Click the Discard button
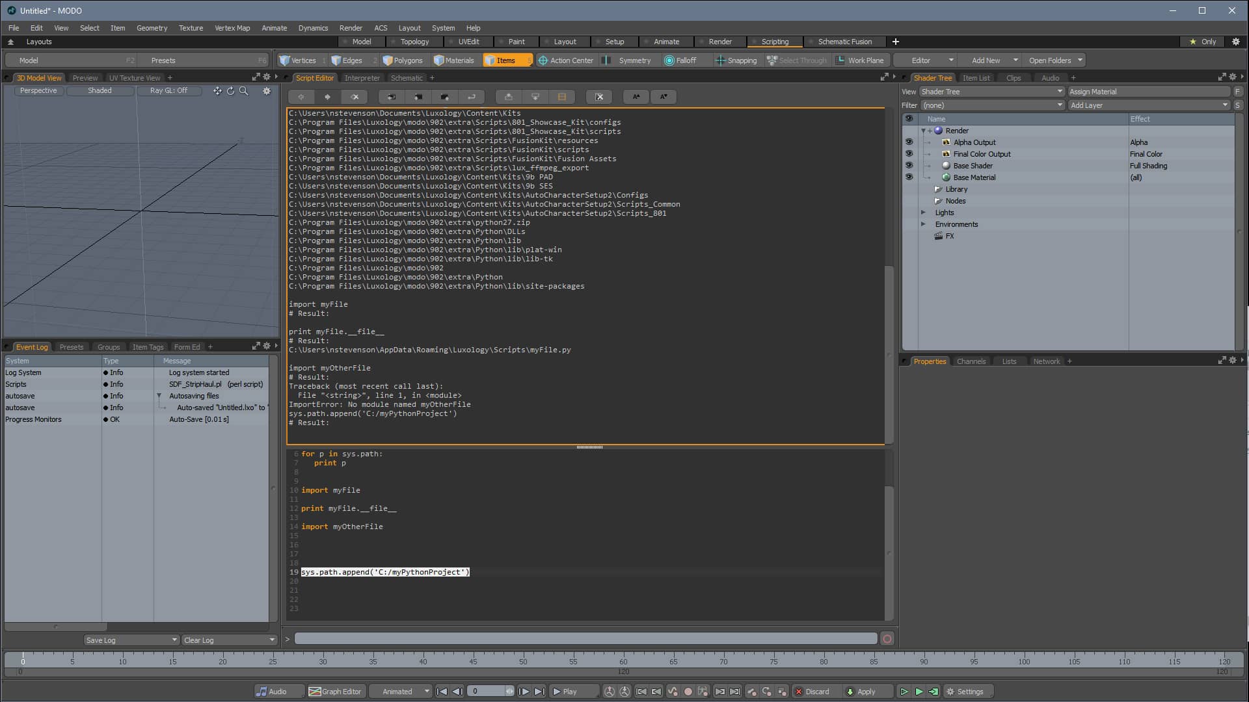Image resolution: width=1249 pixels, height=702 pixels. click(x=813, y=692)
